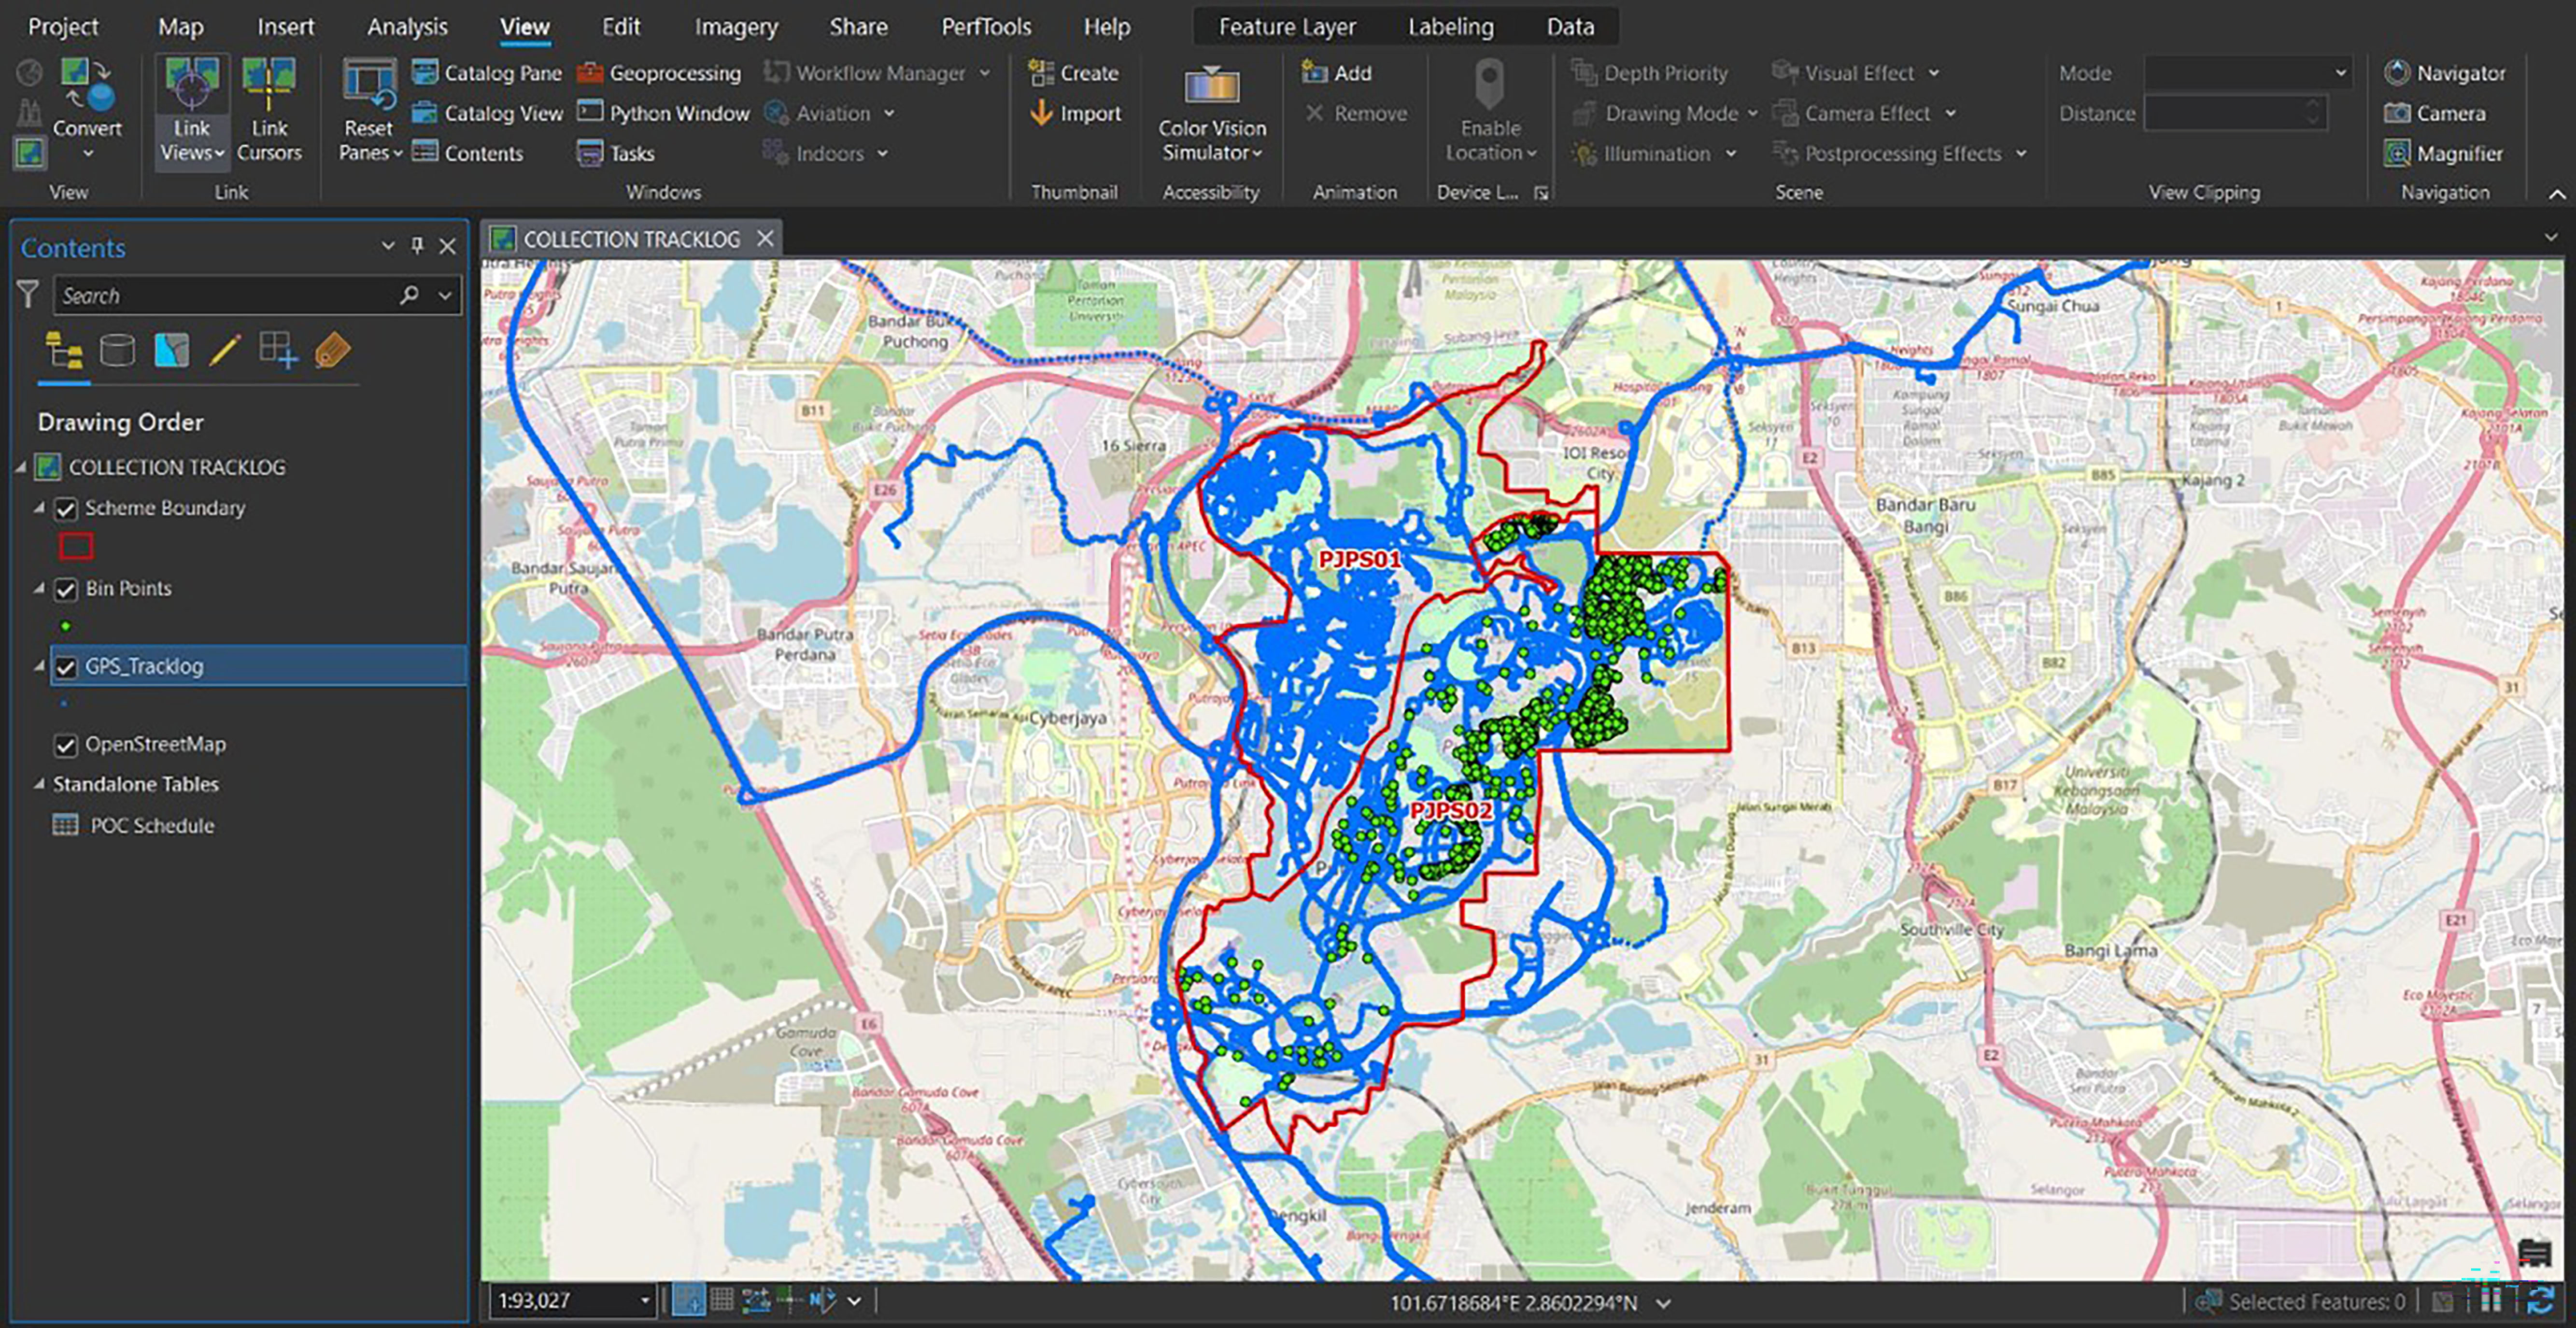The image size is (2576, 1328).
Task: Click the refresh icon in status bar
Action: [2541, 1300]
